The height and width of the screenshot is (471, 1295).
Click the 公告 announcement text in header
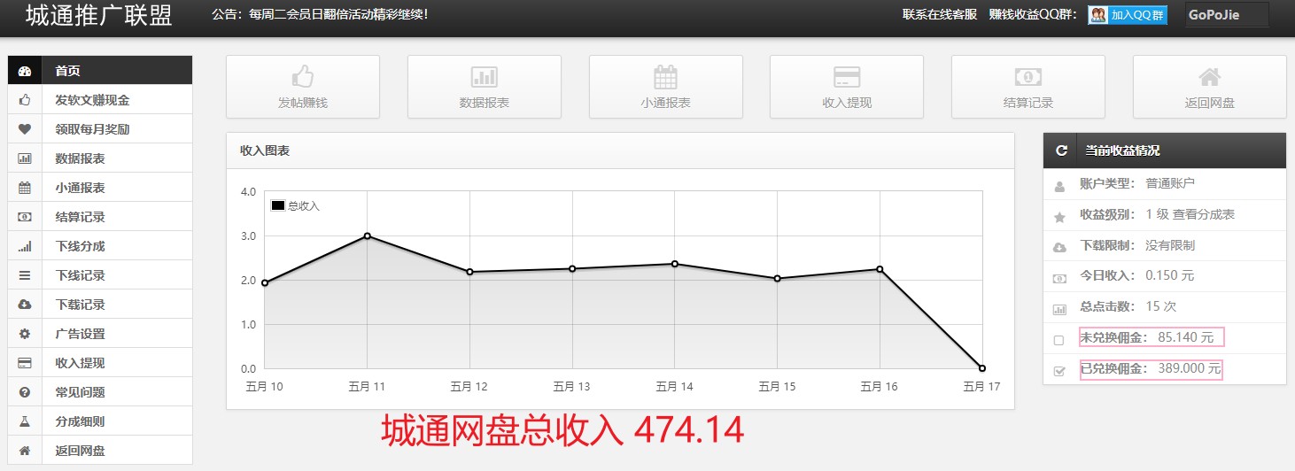[320, 15]
